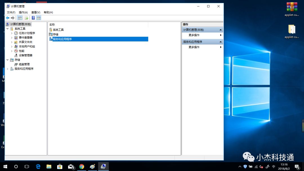Image resolution: width=304 pixels, height=171 pixels.
Task: Select 性能 in the tree
Action: click(21, 51)
